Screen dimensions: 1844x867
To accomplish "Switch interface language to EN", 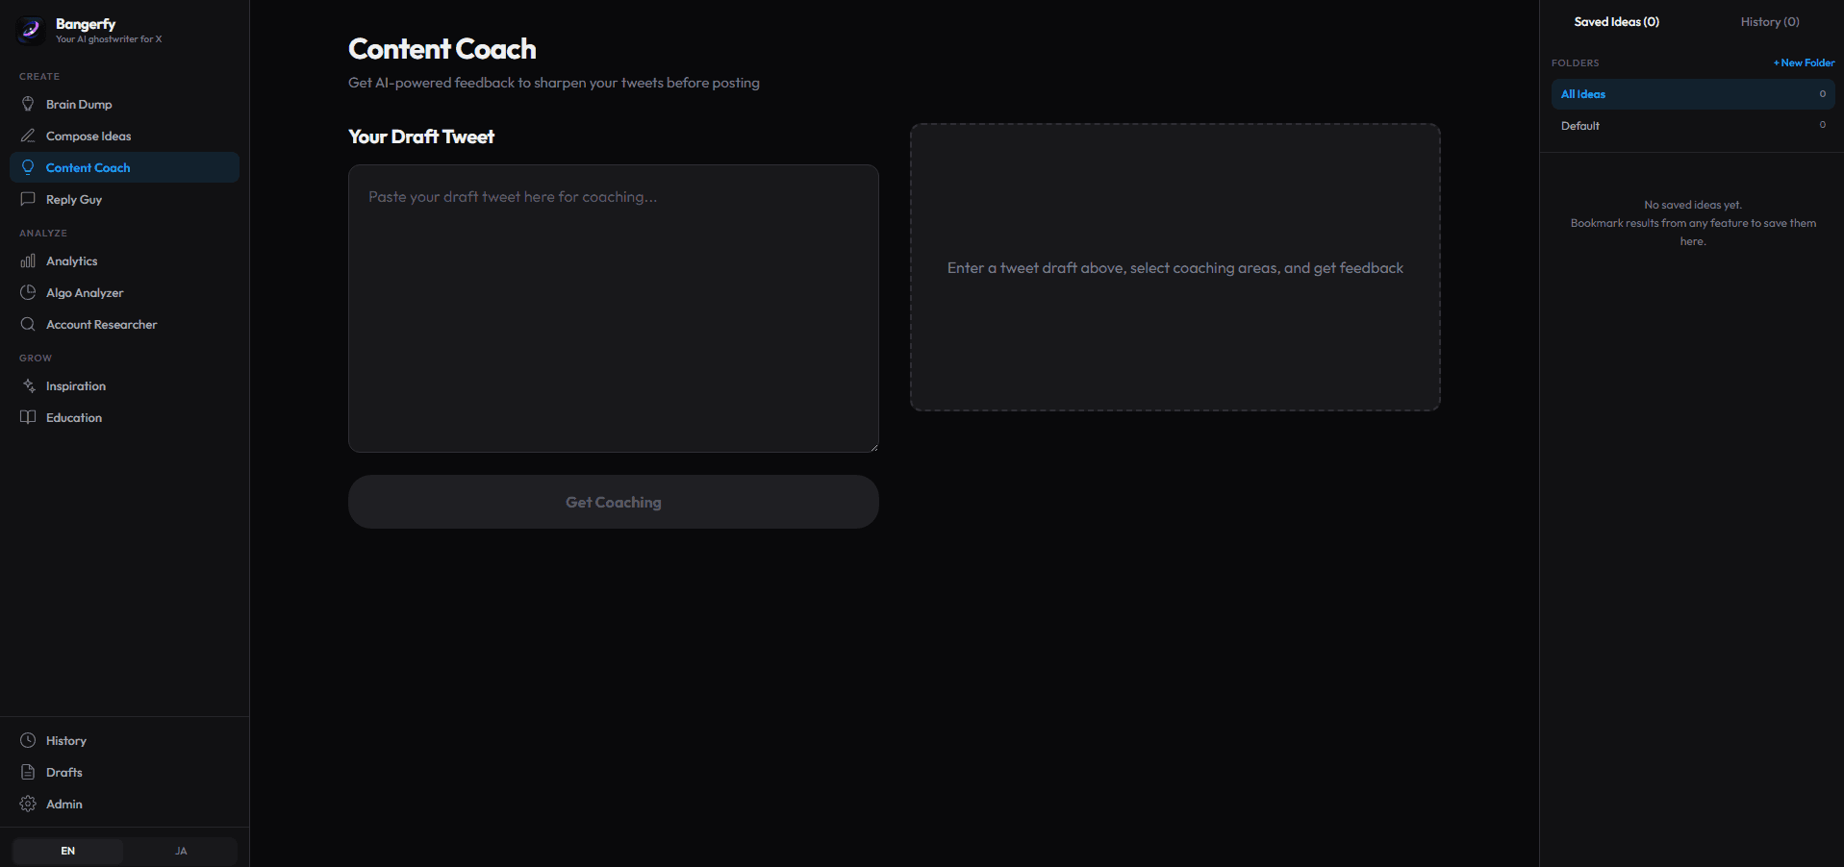I will click(x=67, y=851).
